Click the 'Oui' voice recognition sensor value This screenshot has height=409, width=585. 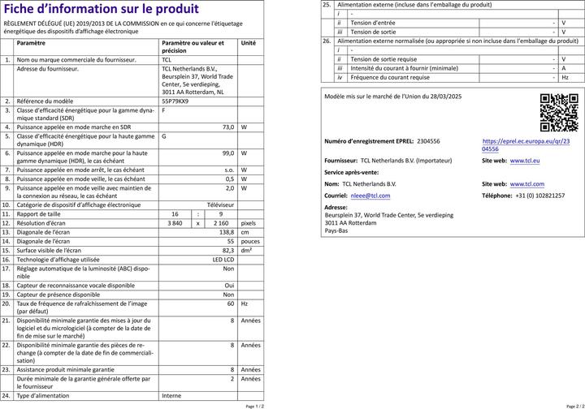(x=229, y=286)
